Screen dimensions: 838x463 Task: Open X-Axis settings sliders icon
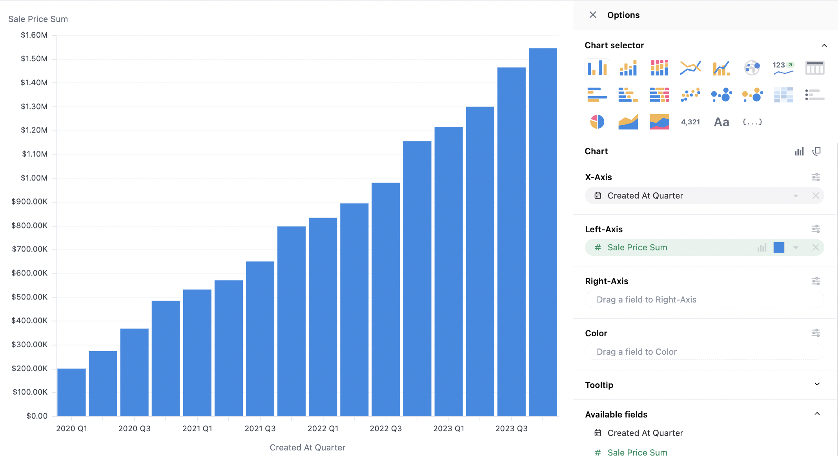[816, 177]
